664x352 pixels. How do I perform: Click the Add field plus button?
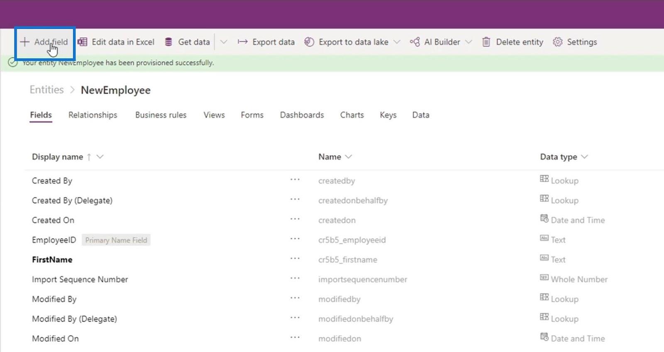[x=44, y=42]
